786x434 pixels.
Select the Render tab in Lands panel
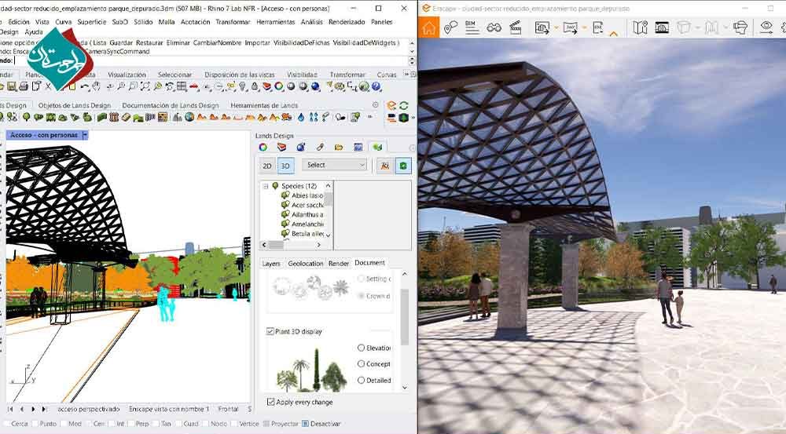click(x=338, y=263)
